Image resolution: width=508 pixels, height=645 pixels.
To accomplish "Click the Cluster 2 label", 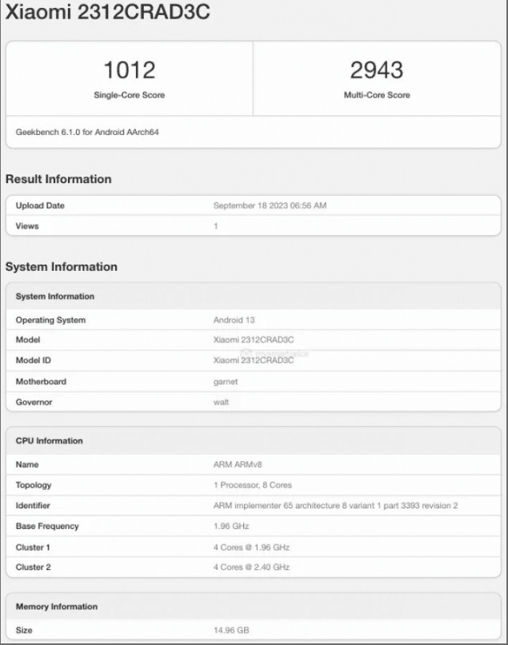I will point(33,567).
